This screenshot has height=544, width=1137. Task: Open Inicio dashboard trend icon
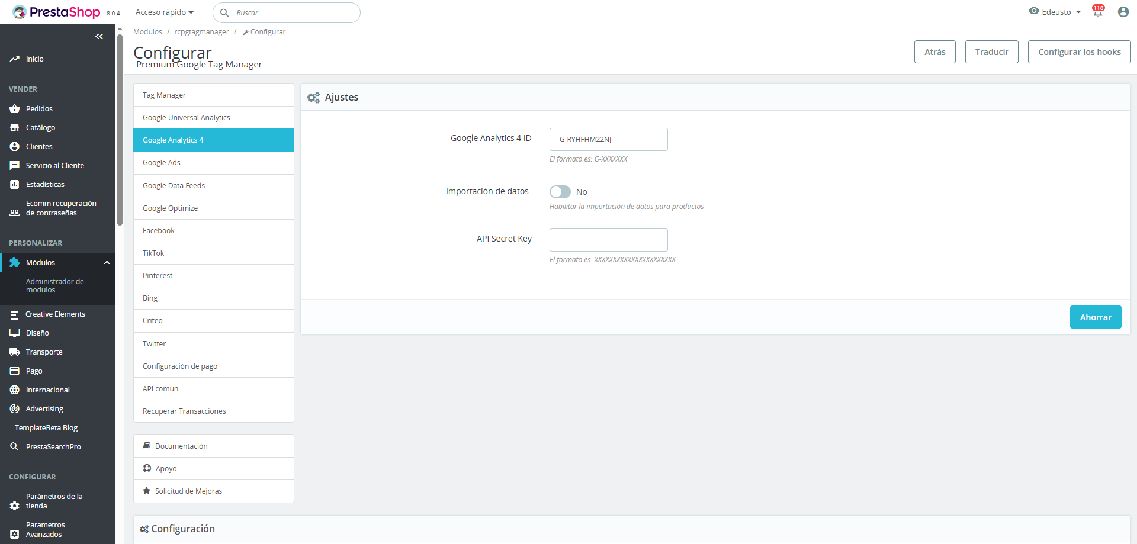[x=15, y=59]
